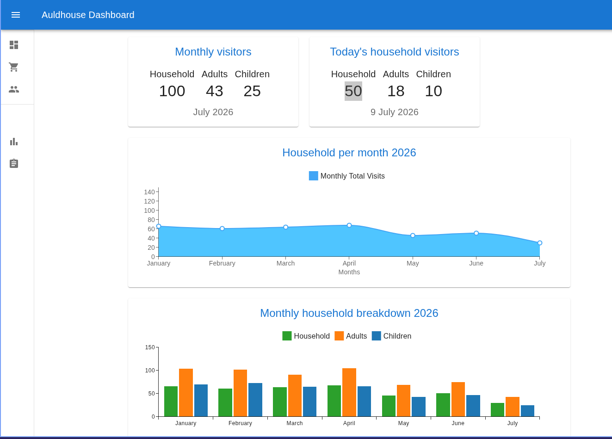The height and width of the screenshot is (439, 612).
Task: Click the July data point on line chart
Action: coord(540,243)
